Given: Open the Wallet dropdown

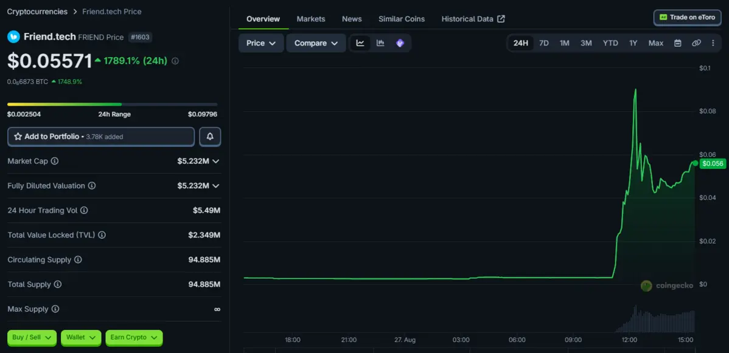Looking at the screenshot, I should point(81,338).
